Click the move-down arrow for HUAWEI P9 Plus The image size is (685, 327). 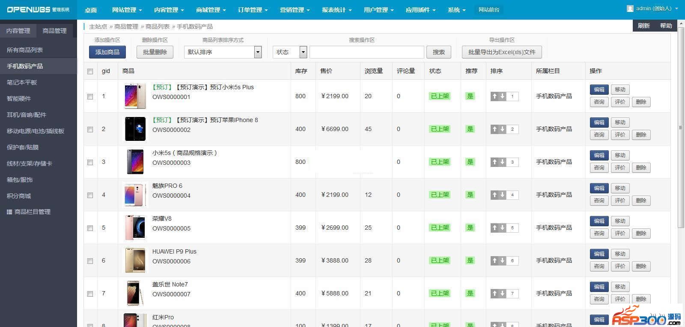[502, 261]
